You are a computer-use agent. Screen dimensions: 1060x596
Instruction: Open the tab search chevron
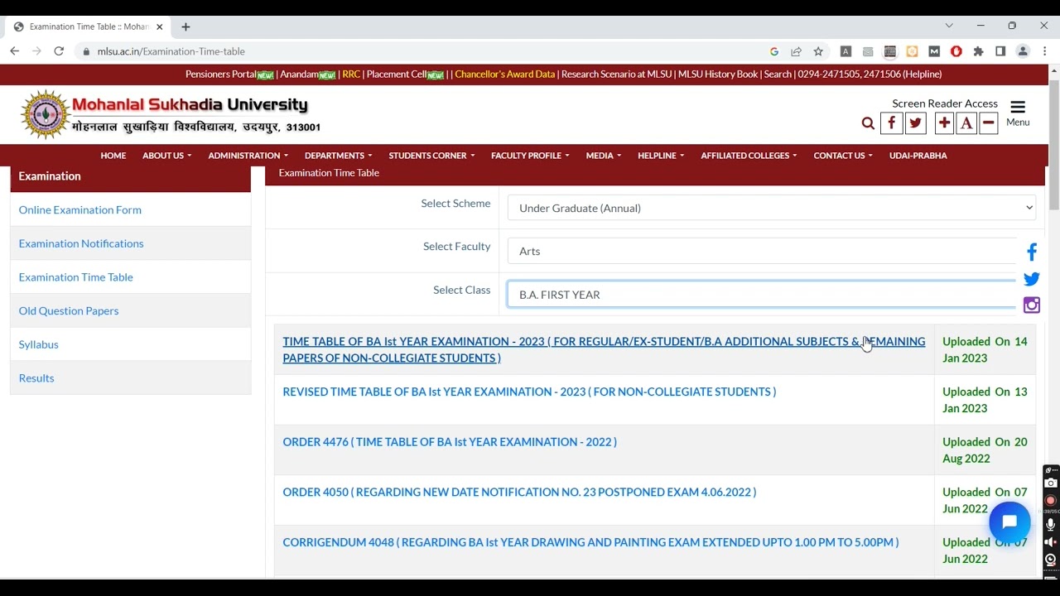click(x=949, y=26)
